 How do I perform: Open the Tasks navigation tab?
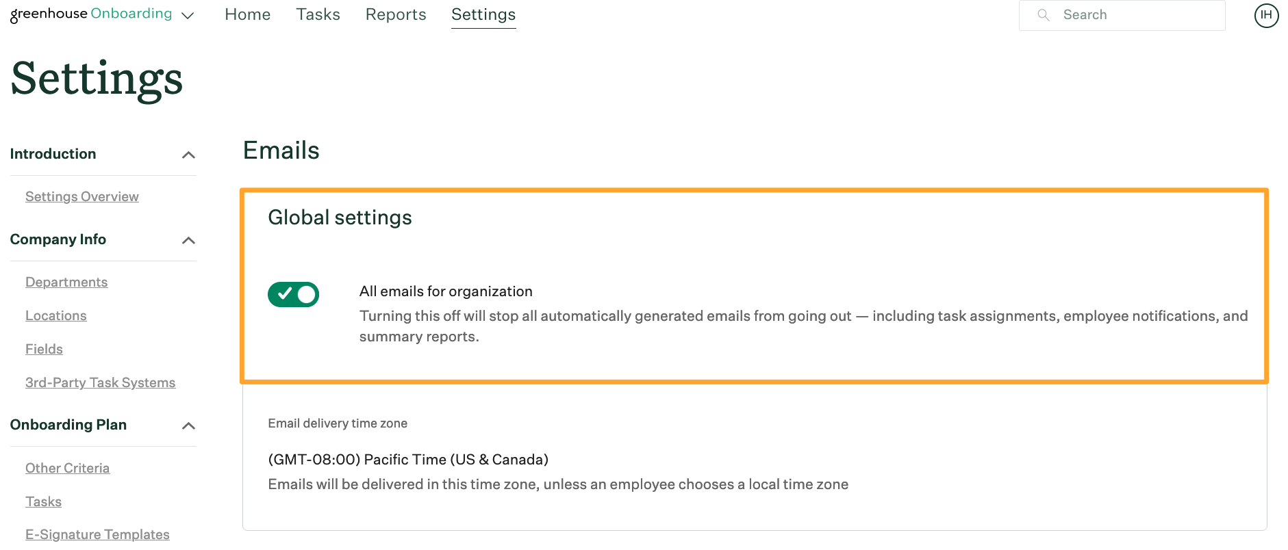pyautogui.click(x=318, y=15)
